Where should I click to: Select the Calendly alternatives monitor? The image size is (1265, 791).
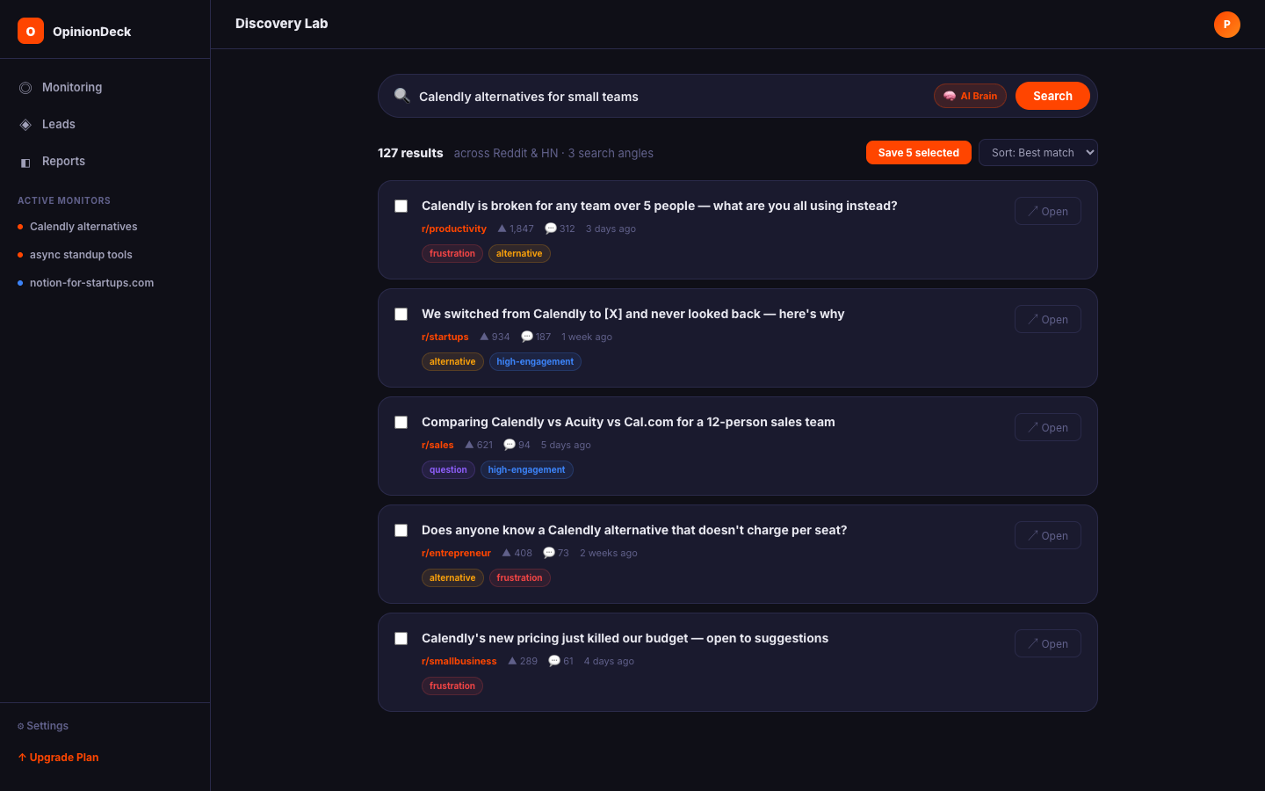(83, 226)
